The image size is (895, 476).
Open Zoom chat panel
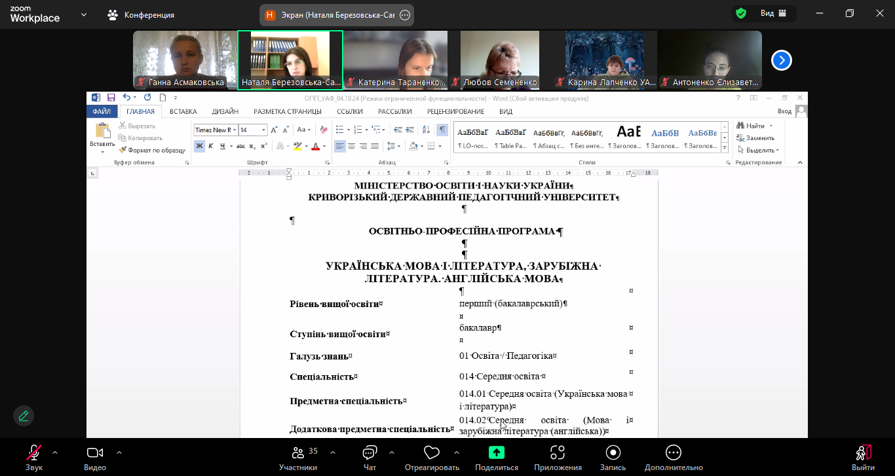tap(370, 458)
